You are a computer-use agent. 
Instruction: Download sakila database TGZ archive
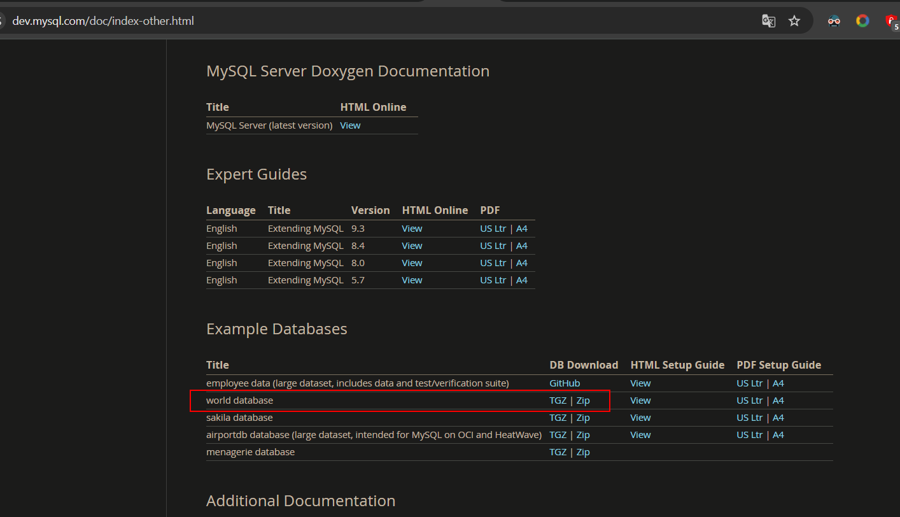558,418
